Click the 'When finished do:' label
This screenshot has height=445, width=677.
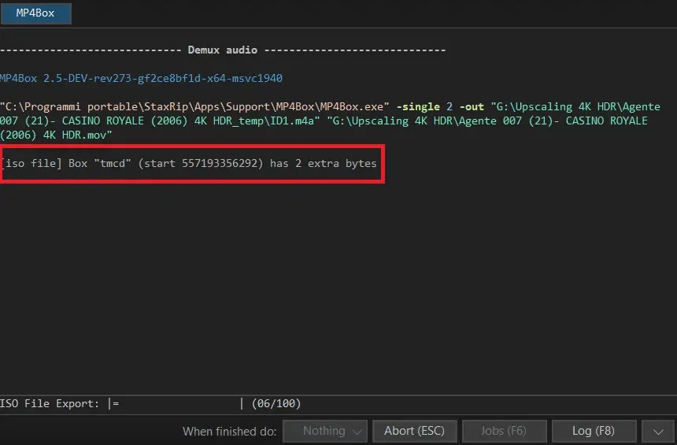230,431
